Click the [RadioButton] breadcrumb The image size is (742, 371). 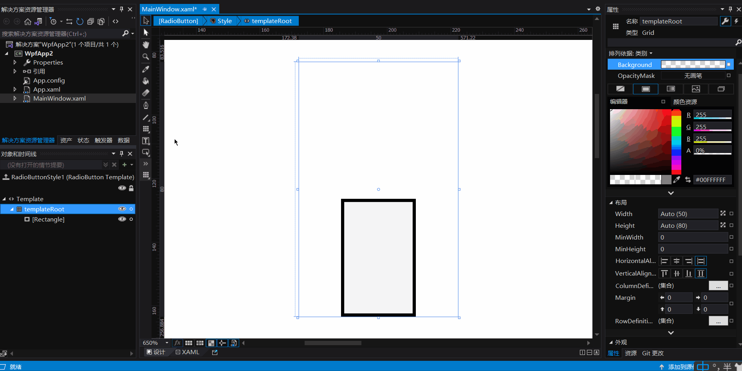pyautogui.click(x=179, y=21)
